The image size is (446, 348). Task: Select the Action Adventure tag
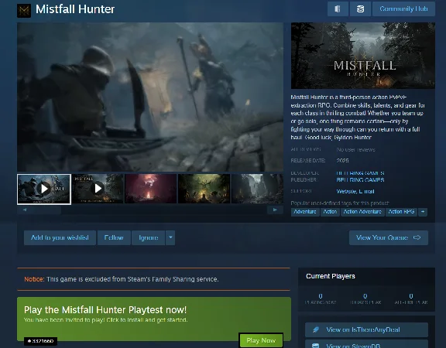362,212
